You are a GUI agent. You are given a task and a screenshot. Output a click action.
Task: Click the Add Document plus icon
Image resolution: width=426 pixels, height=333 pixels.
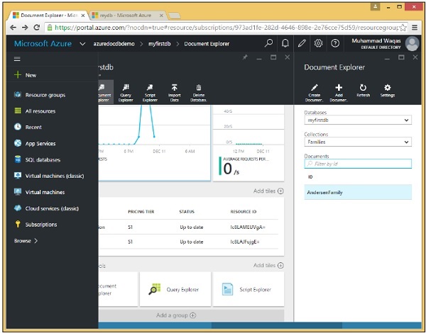(x=339, y=90)
